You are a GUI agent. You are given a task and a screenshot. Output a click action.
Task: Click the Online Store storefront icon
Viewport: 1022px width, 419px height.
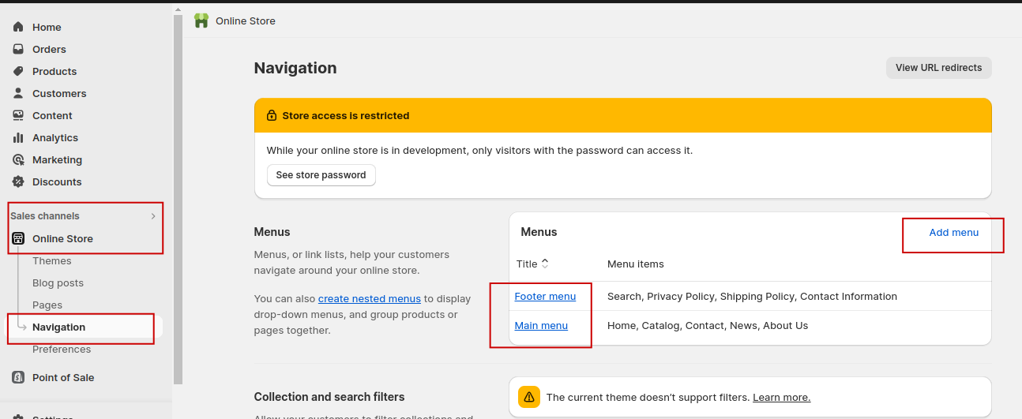pyautogui.click(x=18, y=238)
